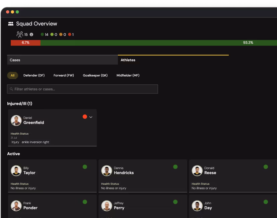Screen dimensions: 277x218
Task: Activate the Goalkeeper (GK) filter
Action: coord(95,75)
